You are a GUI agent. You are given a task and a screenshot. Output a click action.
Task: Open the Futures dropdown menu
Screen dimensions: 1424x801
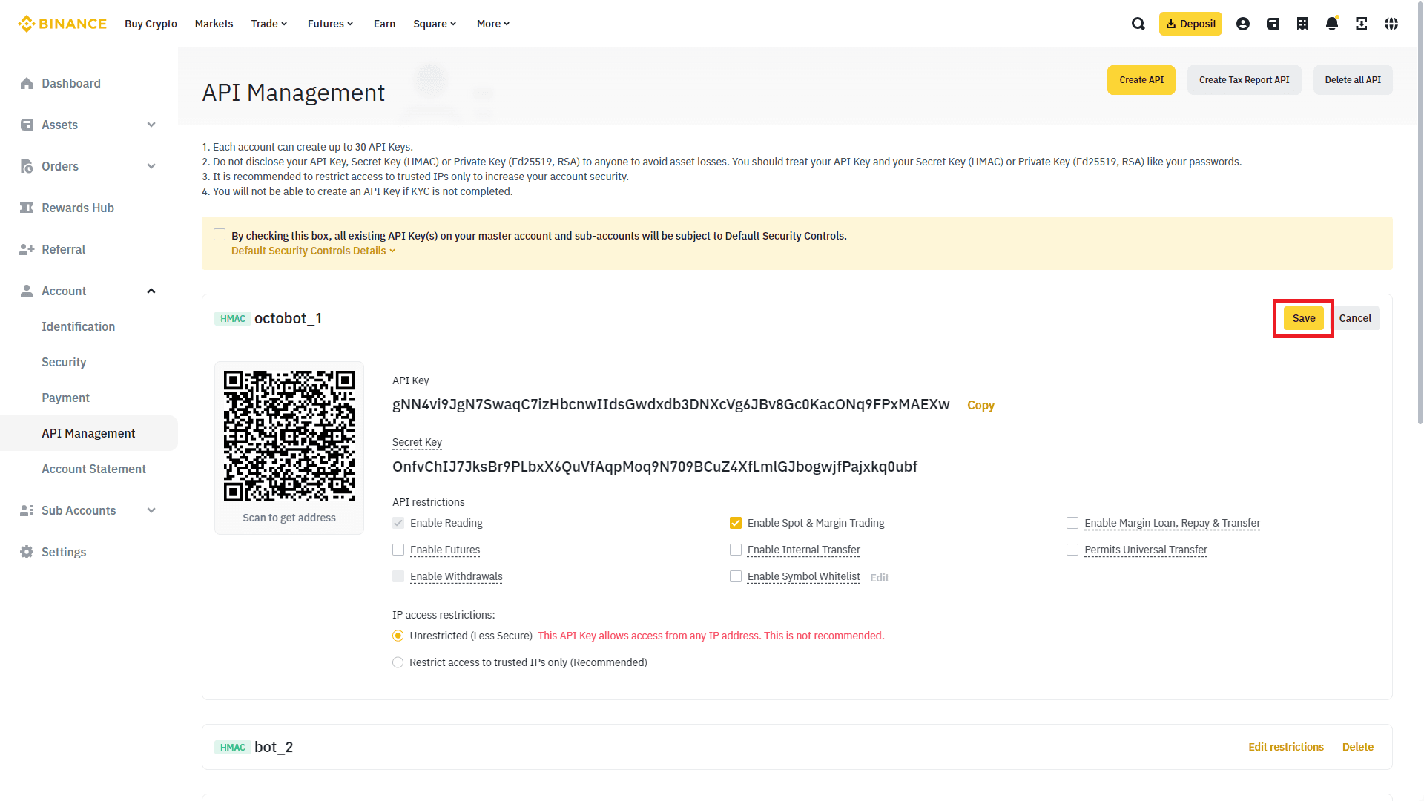click(331, 24)
